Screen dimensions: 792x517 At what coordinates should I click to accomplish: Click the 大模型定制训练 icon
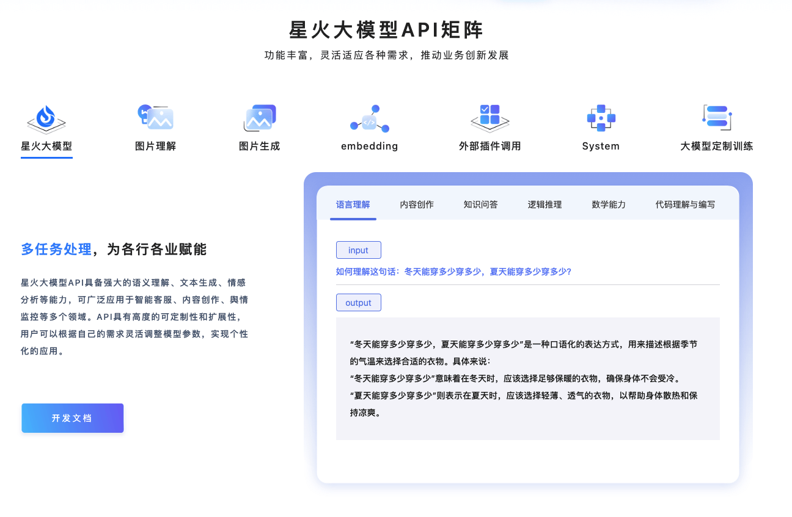click(717, 117)
